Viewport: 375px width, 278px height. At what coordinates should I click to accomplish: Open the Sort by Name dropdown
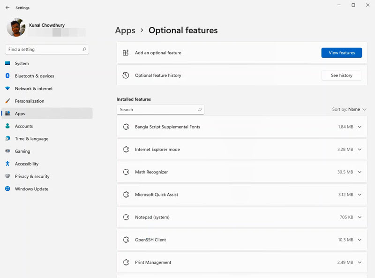(349, 109)
